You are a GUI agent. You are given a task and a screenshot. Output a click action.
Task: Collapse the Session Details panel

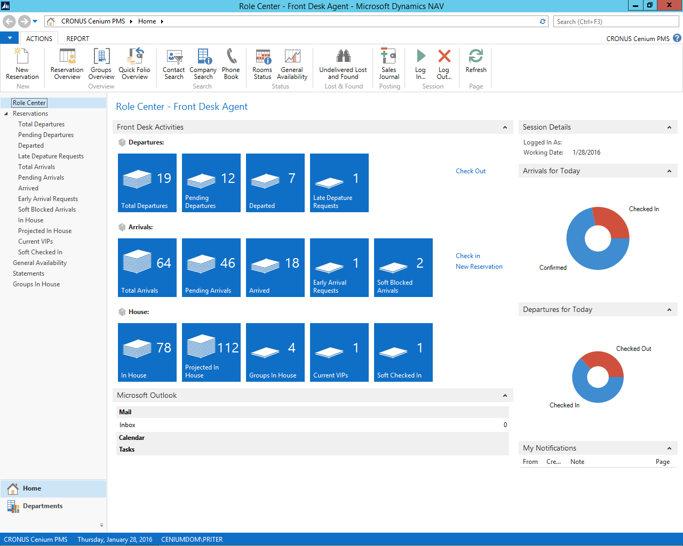(669, 127)
